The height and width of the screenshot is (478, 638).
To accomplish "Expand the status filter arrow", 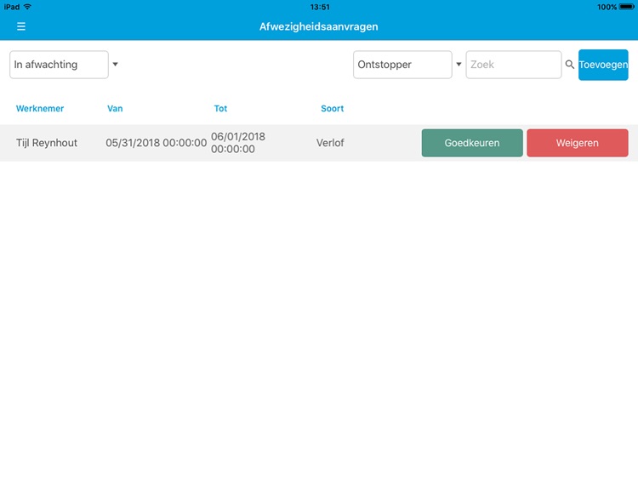I will [x=115, y=65].
